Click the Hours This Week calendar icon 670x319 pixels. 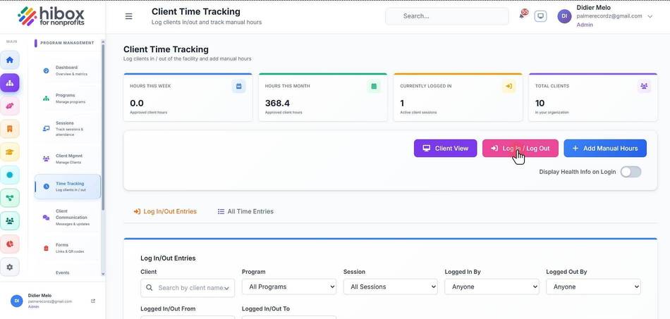pyautogui.click(x=239, y=86)
